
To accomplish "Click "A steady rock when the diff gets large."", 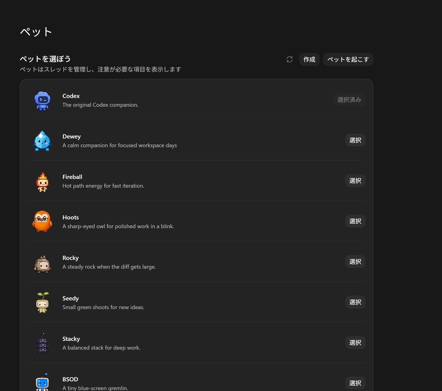I will (109, 267).
